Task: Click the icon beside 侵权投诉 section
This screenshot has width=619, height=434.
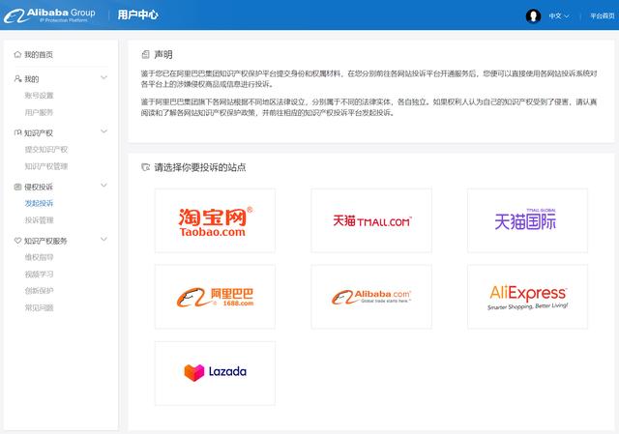Action: [17, 187]
